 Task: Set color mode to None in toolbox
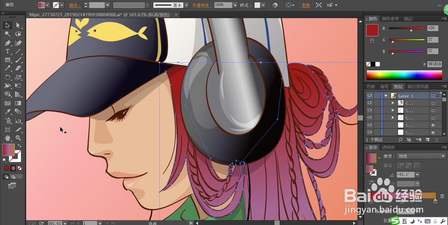19,168
